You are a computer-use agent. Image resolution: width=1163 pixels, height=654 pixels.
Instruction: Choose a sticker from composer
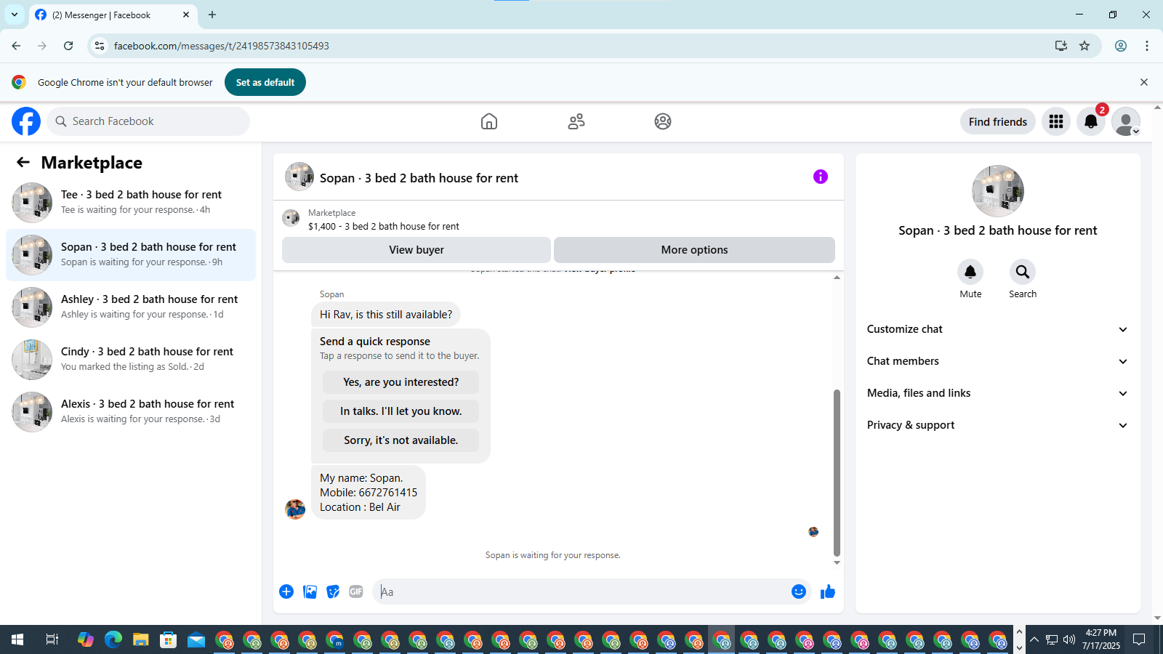pyautogui.click(x=333, y=592)
